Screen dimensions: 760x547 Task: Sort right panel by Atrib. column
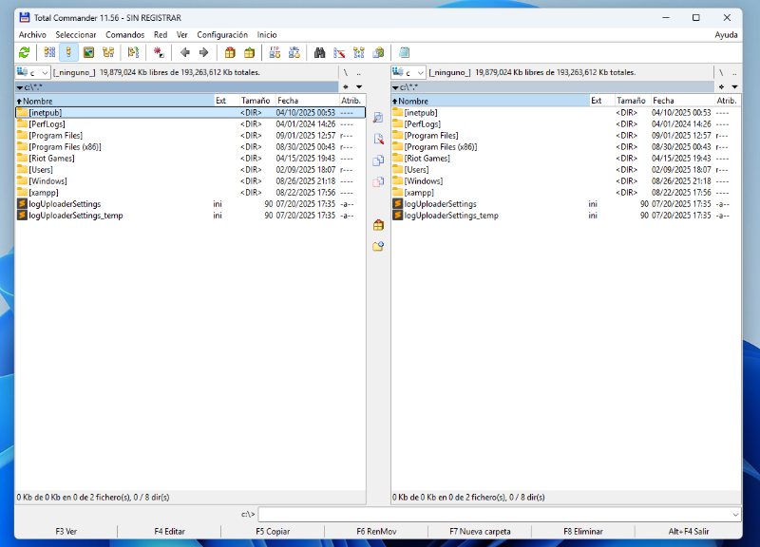[x=728, y=101]
